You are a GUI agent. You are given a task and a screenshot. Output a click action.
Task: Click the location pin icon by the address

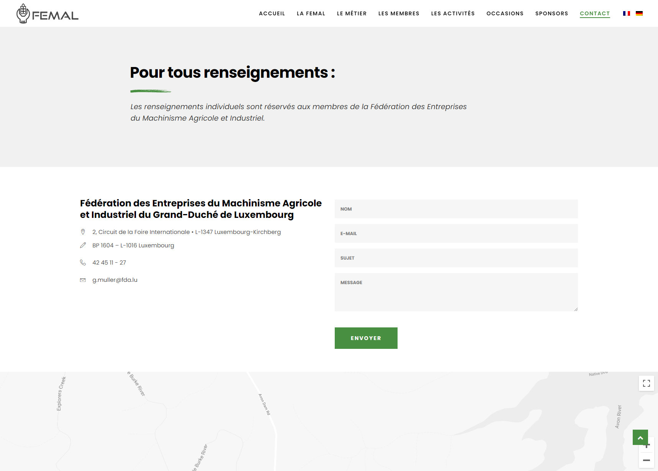[83, 232]
